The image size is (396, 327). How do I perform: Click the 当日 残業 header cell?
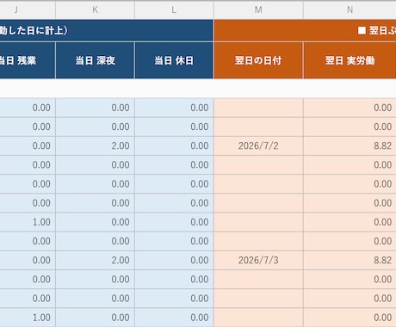point(28,60)
